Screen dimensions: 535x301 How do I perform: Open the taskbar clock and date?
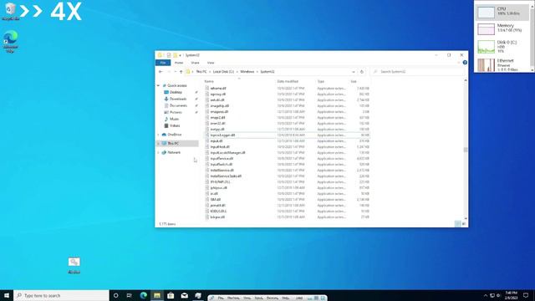point(511,295)
